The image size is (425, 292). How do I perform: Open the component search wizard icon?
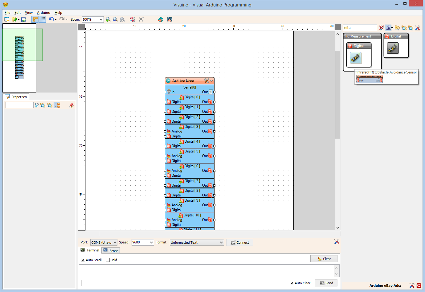388,28
